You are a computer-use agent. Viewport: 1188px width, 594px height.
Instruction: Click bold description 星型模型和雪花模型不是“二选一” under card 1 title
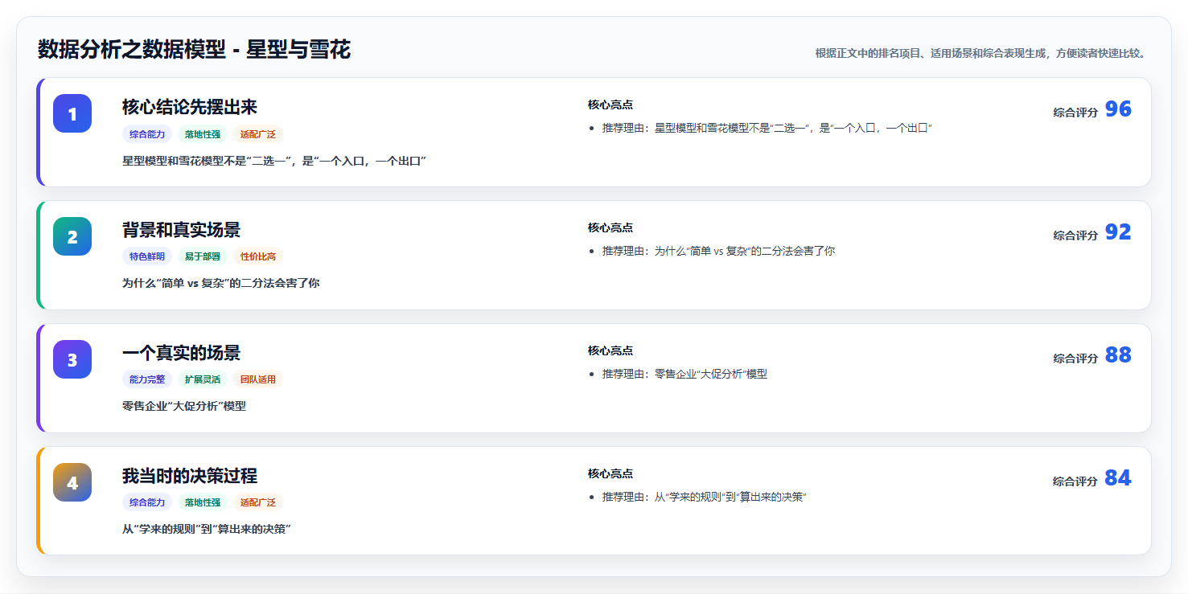(x=274, y=161)
